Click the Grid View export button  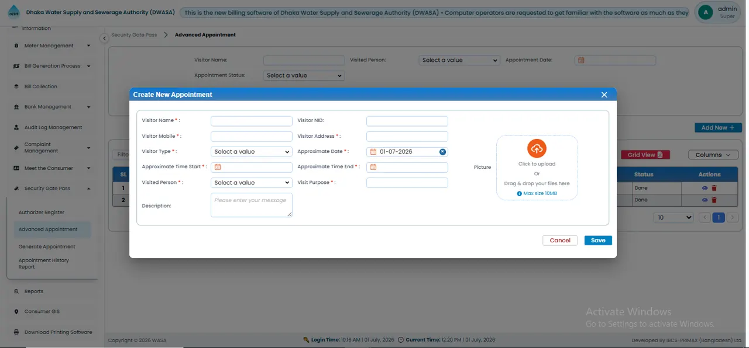(645, 155)
